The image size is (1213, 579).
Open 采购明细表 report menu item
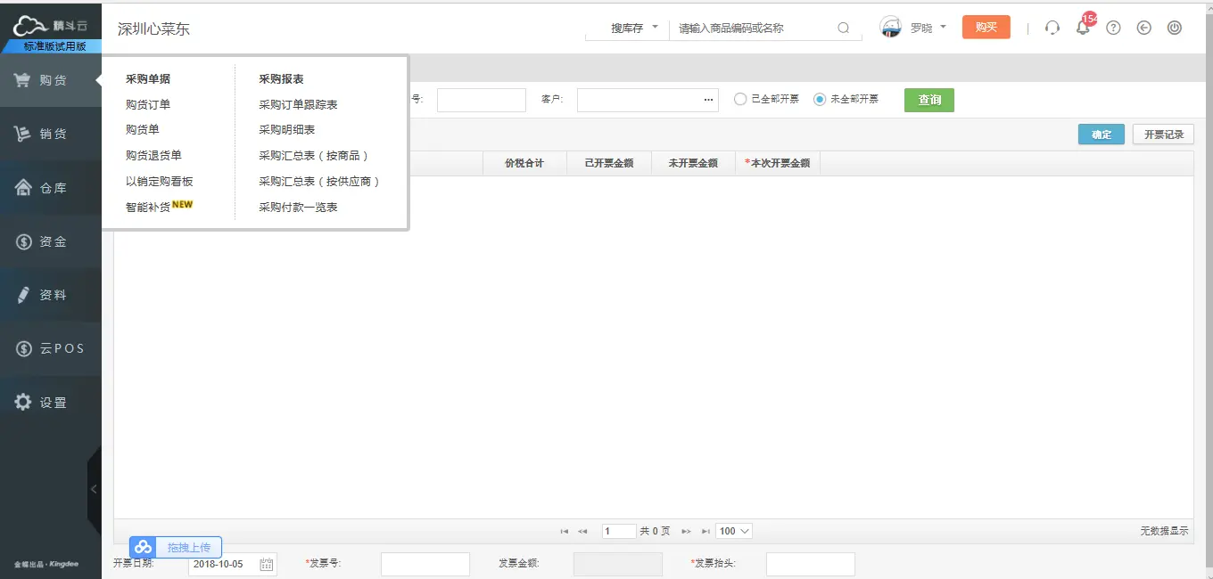[x=286, y=130]
